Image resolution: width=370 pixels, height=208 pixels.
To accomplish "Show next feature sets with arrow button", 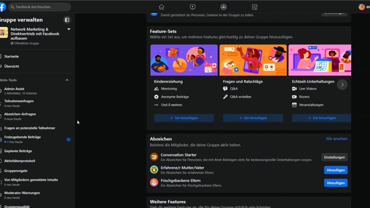I will (x=342, y=85).
